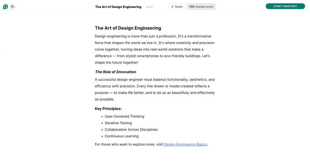Click the Key Principles heading
Image resolution: width=310 pixels, height=167 pixels.
pos(108,109)
